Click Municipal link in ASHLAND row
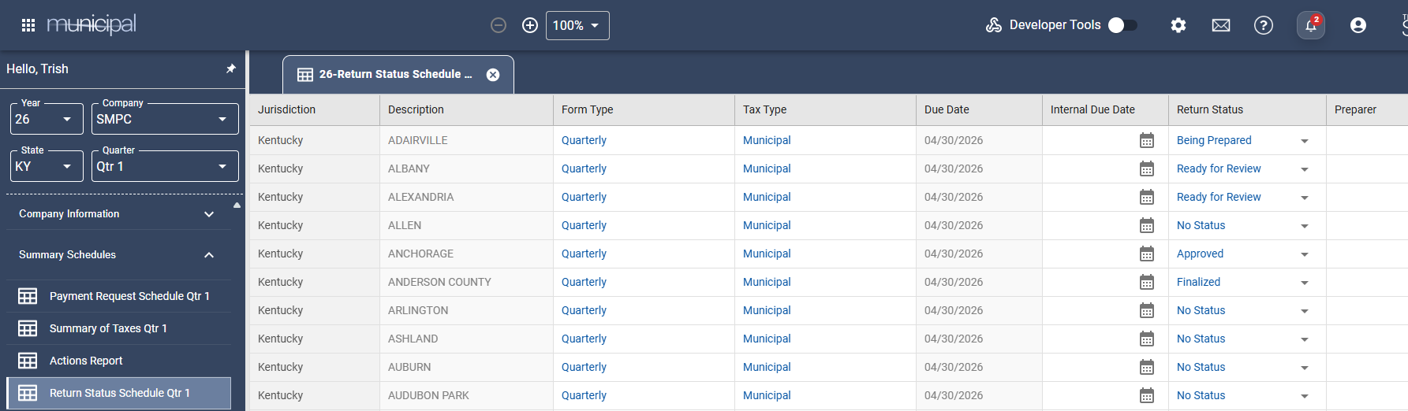The height and width of the screenshot is (411, 1408). [x=767, y=339]
